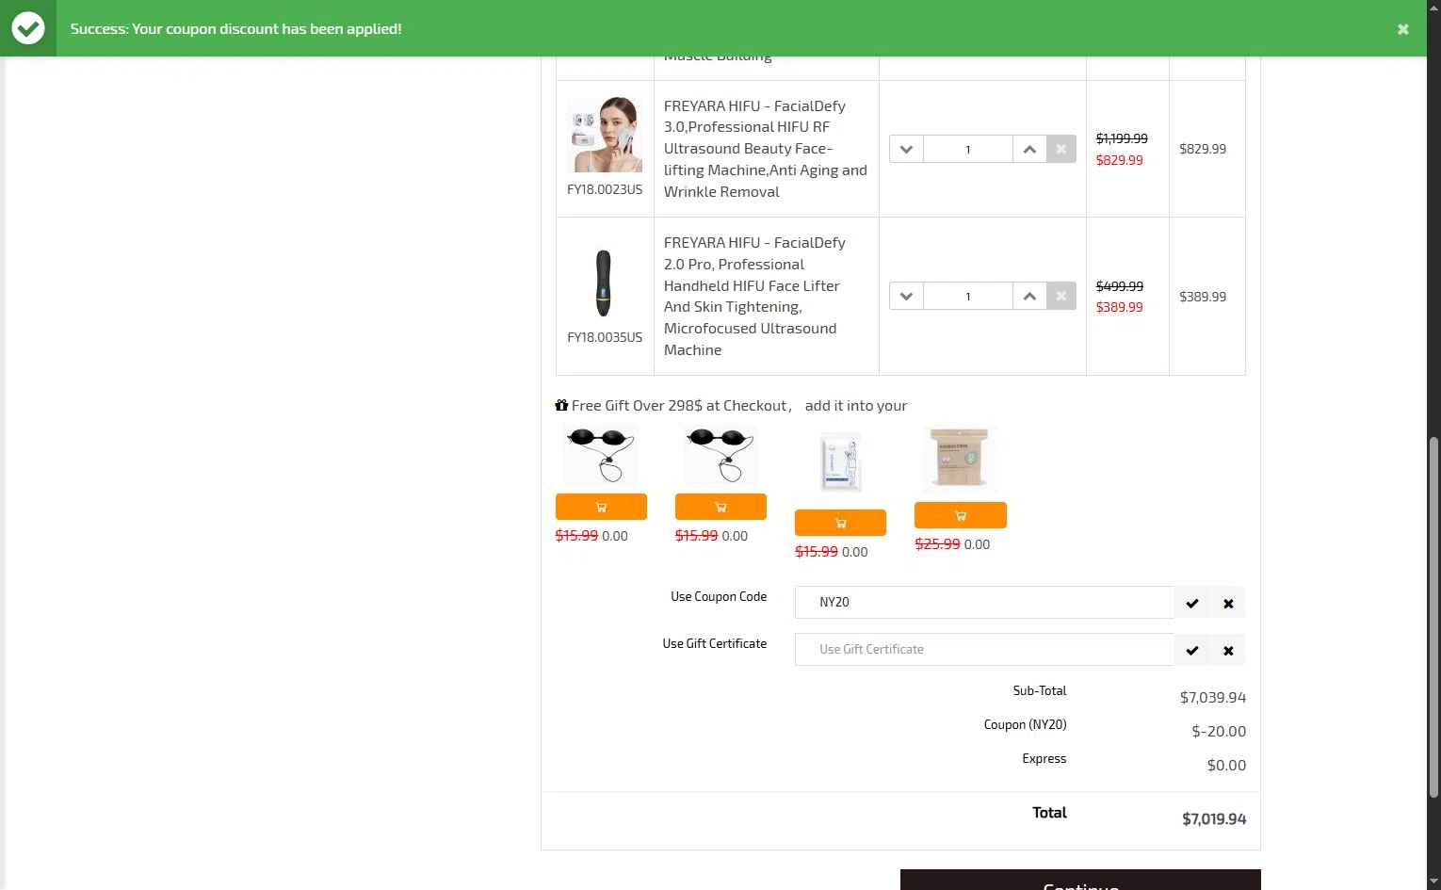
Task: Increase quantity of FacialDefy 2.0 Pro
Action: pyautogui.click(x=1029, y=296)
